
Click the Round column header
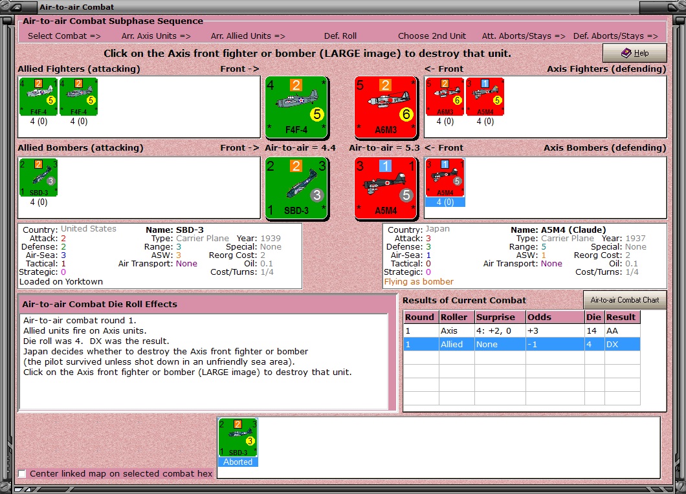pos(421,317)
